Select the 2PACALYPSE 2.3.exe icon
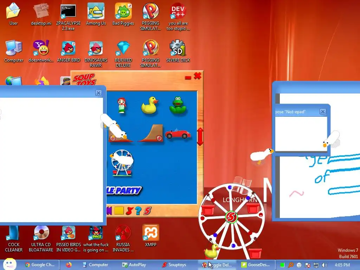The height and width of the screenshot is (270, 360). click(x=68, y=17)
